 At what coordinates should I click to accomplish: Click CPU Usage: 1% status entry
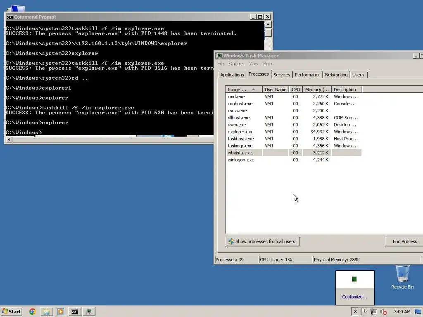click(x=285, y=260)
